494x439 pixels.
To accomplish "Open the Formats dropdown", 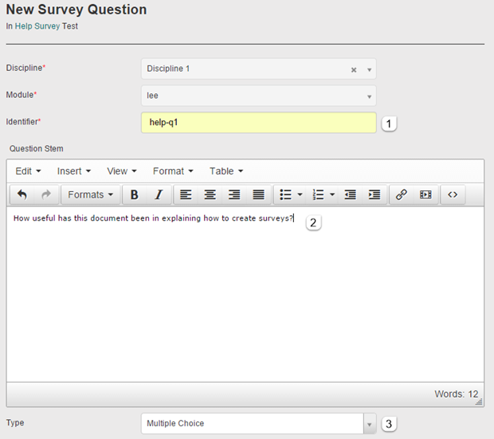I will [90, 195].
